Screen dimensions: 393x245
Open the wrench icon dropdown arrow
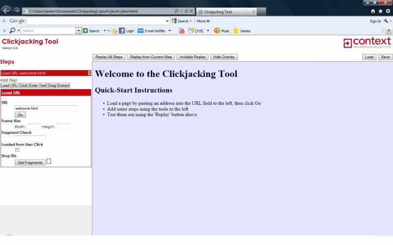(x=391, y=21)
